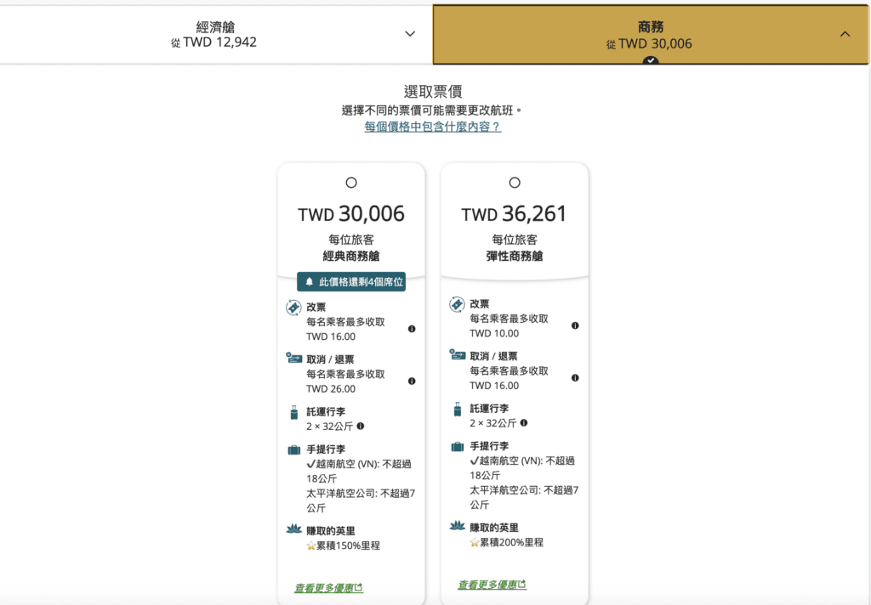This screenshot has width=871, height=605.
Task: Click the bell icon in seats-remaining badge
Action: pos(310,281)
